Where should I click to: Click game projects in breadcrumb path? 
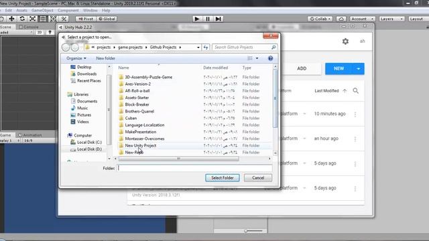[x=130, y=48]
